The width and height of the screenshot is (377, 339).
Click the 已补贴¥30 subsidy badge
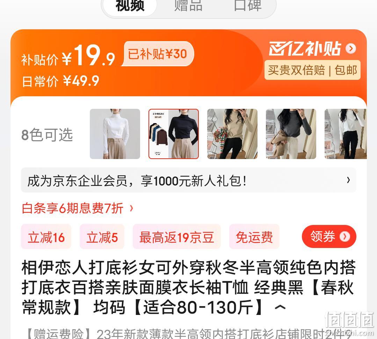158,54
